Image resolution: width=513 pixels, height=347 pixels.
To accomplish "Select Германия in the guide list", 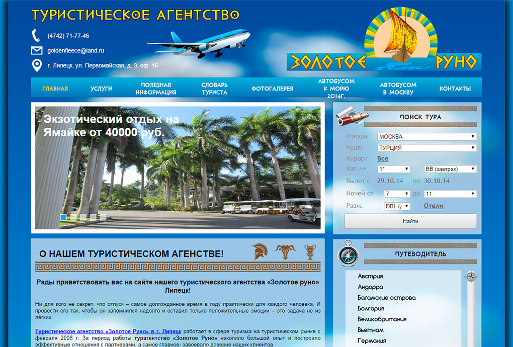I will point(372,341).
